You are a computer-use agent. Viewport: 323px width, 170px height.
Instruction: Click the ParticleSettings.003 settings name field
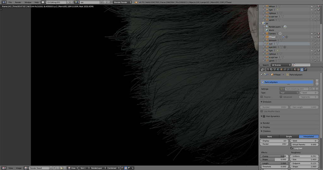(x=297, y=89)
